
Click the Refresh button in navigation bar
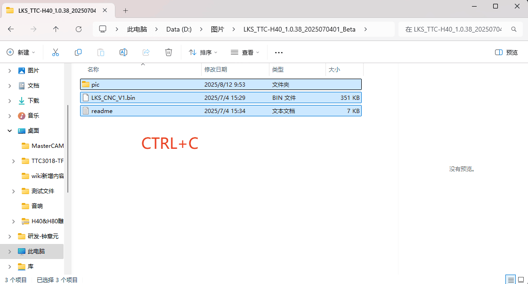[79, 29]
